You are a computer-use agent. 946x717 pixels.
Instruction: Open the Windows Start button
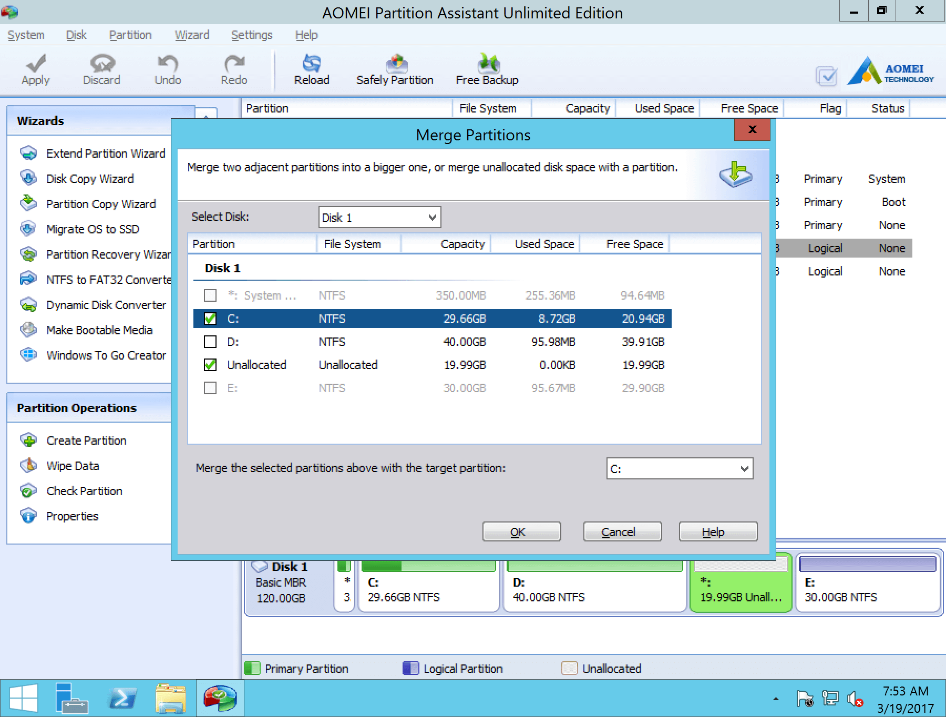(x=23, y=699)
